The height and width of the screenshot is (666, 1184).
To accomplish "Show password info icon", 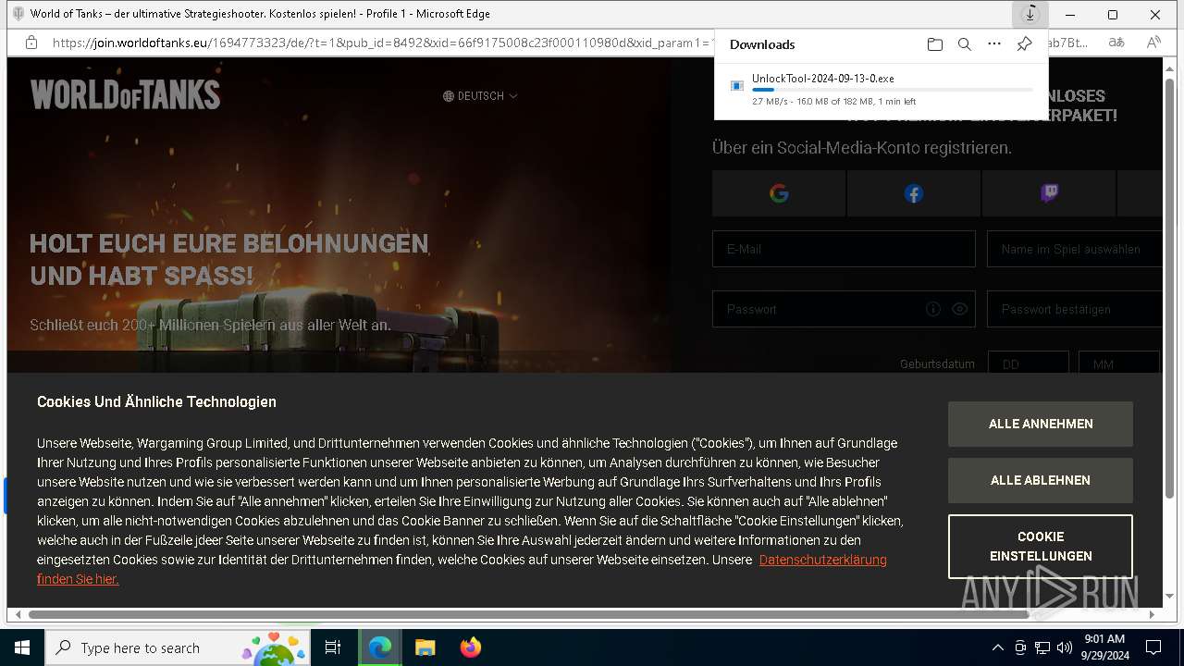I will point(933,309).
